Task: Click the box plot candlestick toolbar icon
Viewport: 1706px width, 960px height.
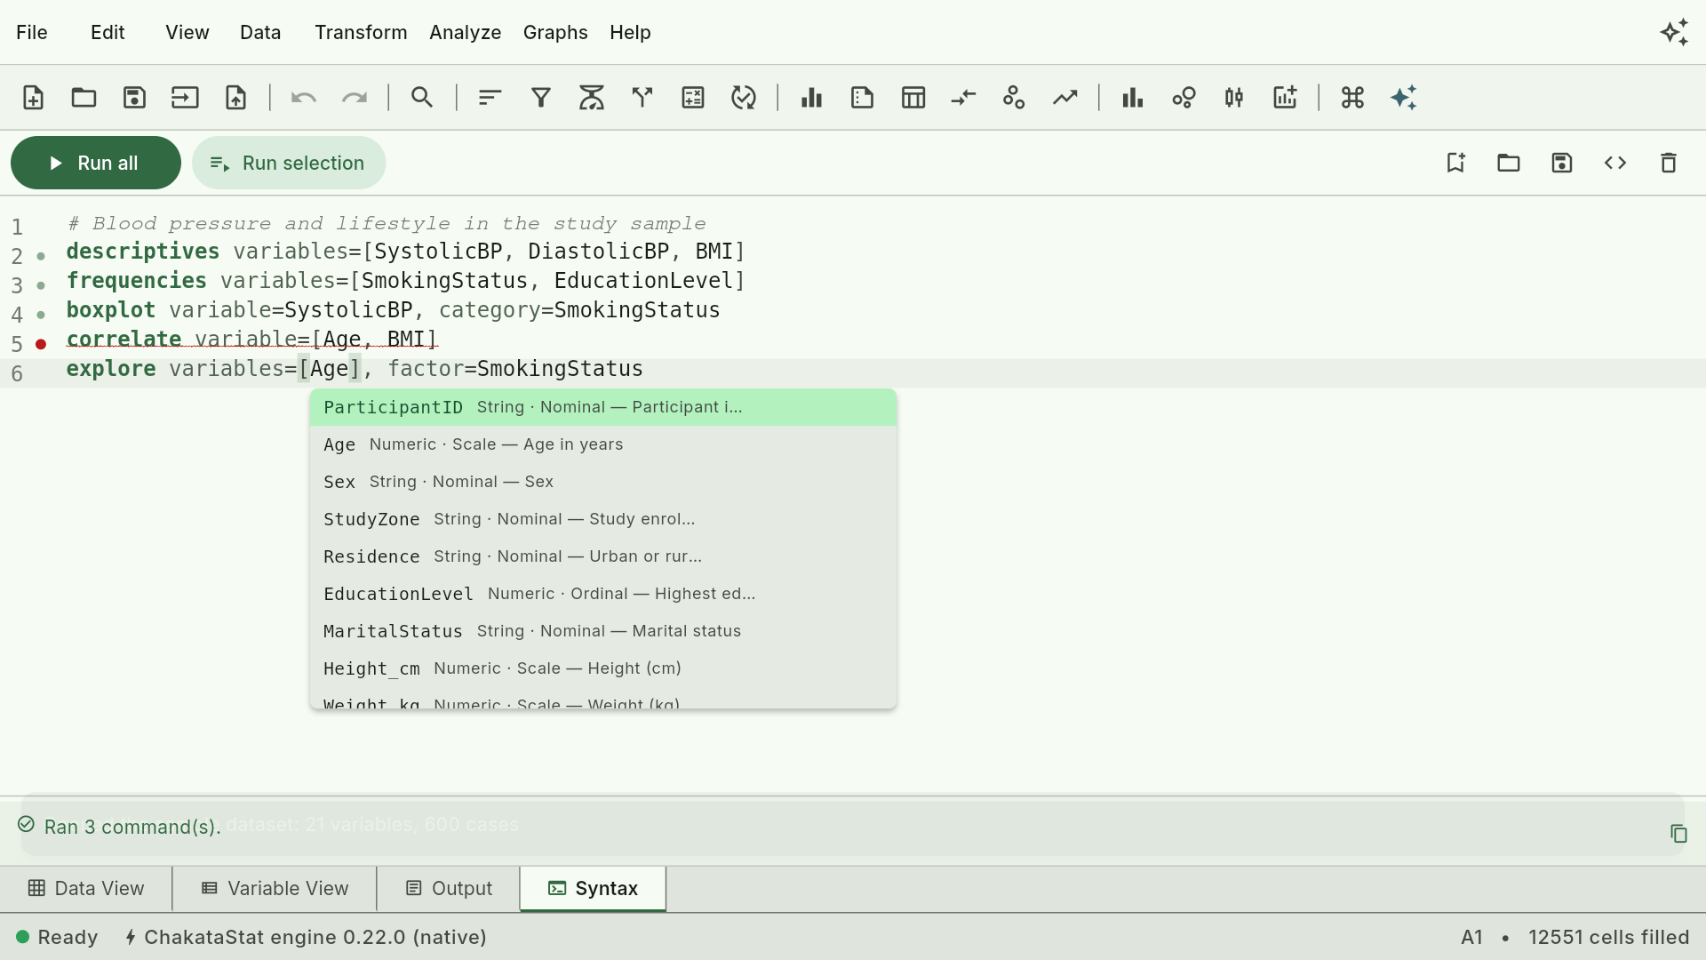Action: [x=1234, y=98]
